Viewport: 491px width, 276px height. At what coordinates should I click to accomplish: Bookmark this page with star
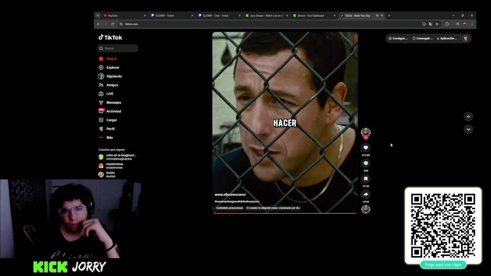click(437, 24)
